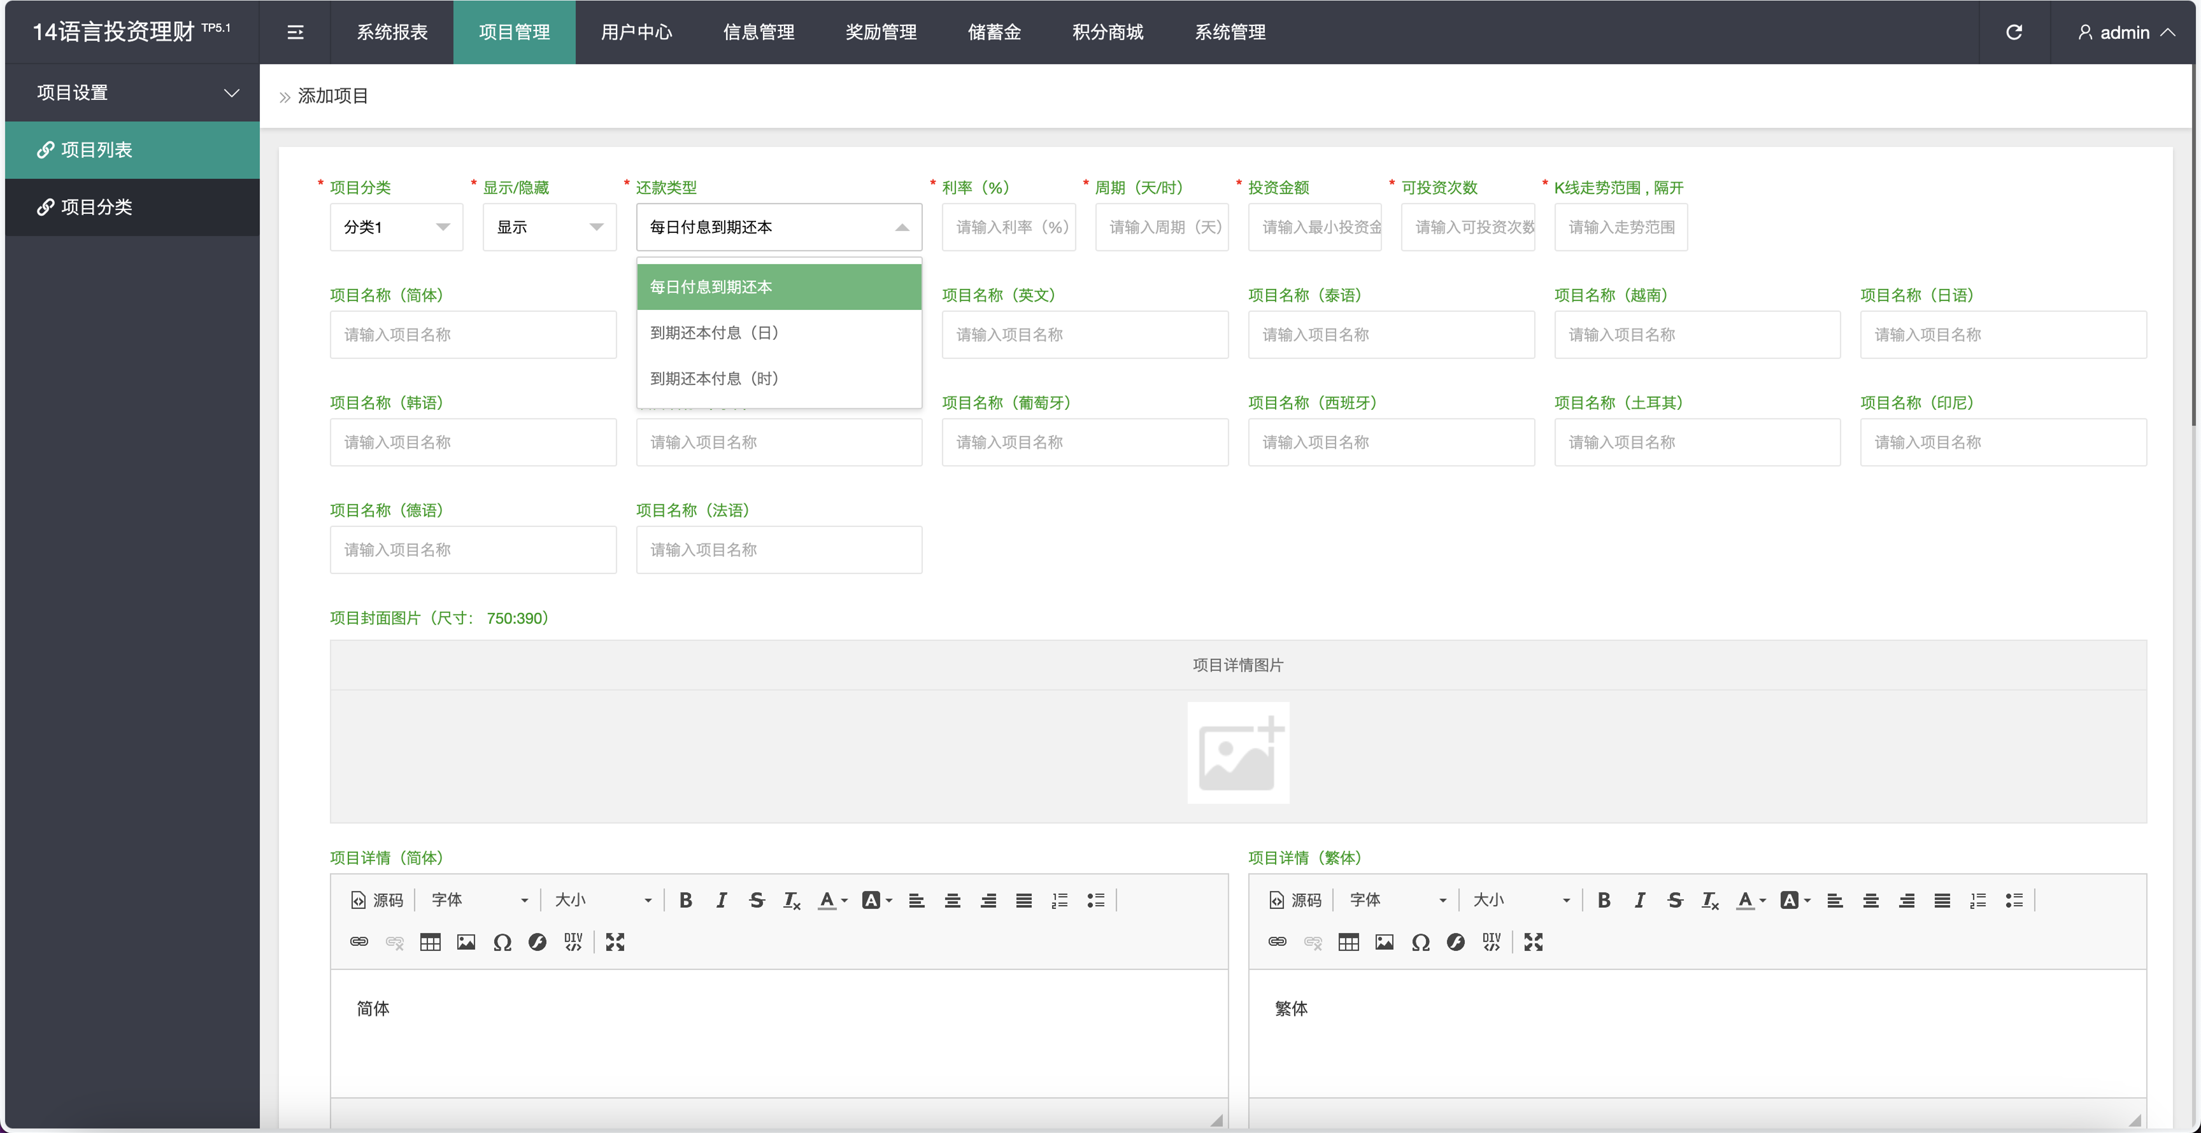Open text color picker in simplified editor
2201x1133 pixels.
pyautogui.click(x=831, y=900)
